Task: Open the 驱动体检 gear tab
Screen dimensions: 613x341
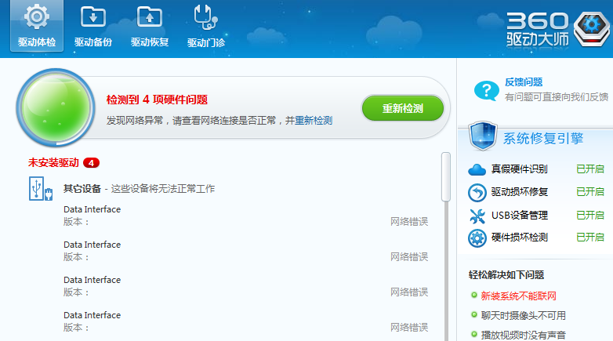Action: (37, 26)
